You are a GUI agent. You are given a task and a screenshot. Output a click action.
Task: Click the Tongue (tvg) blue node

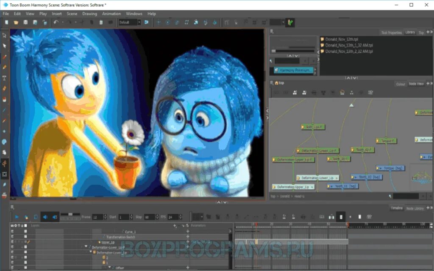pyautogui.click(x=390, y=168)
